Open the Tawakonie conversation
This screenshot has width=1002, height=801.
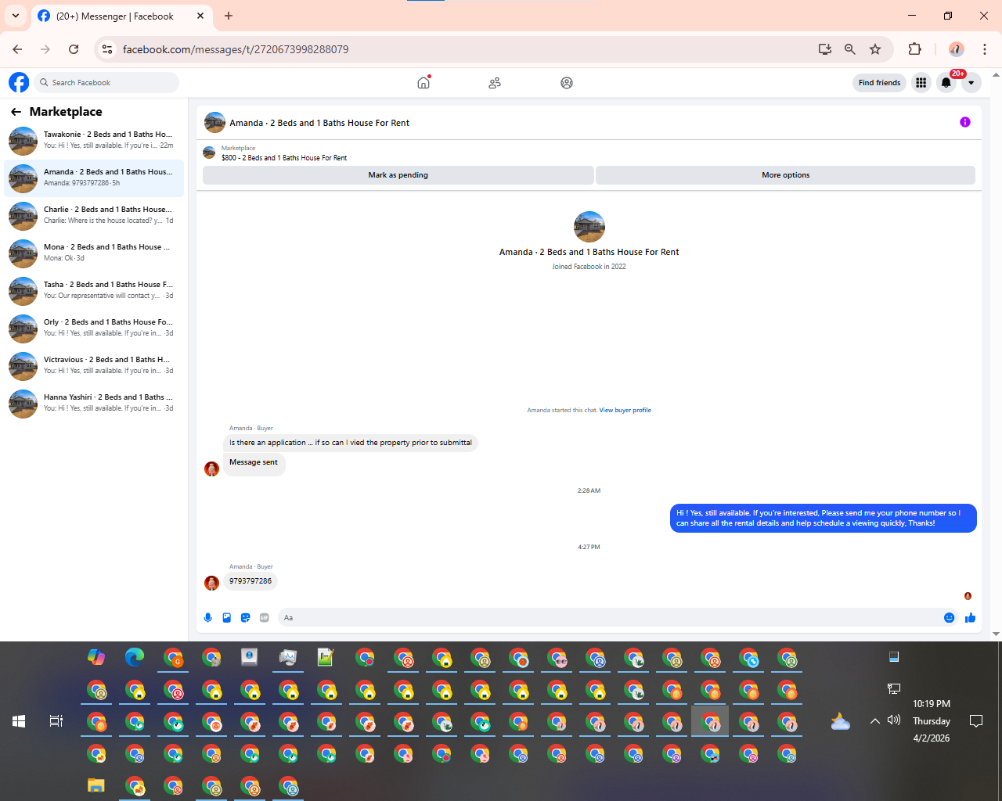click(94, 141)
